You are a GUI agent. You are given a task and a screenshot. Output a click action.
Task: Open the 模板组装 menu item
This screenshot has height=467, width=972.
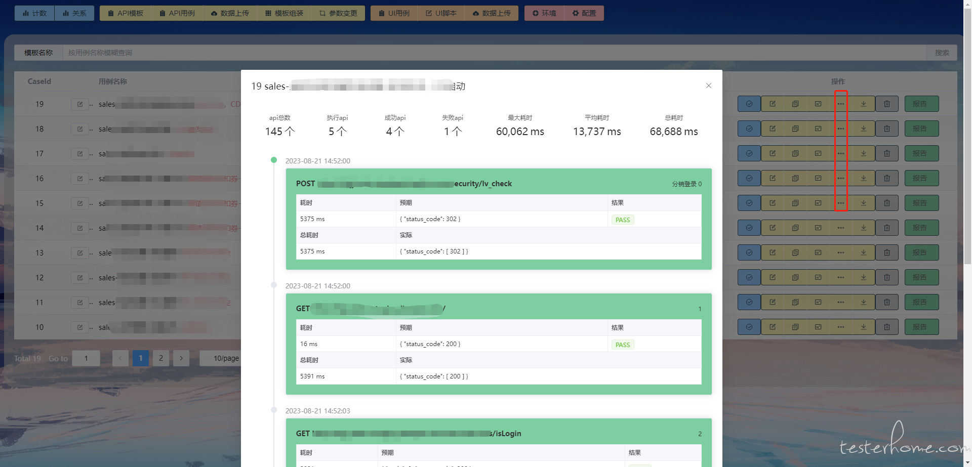[x=284, y=13]
